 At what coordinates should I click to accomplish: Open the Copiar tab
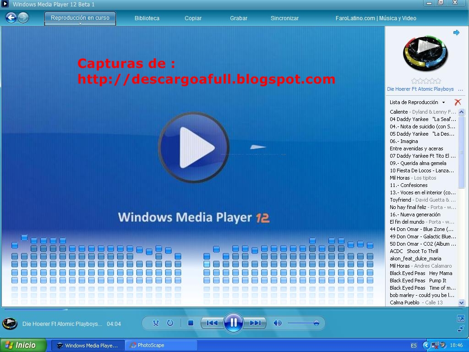193,18
